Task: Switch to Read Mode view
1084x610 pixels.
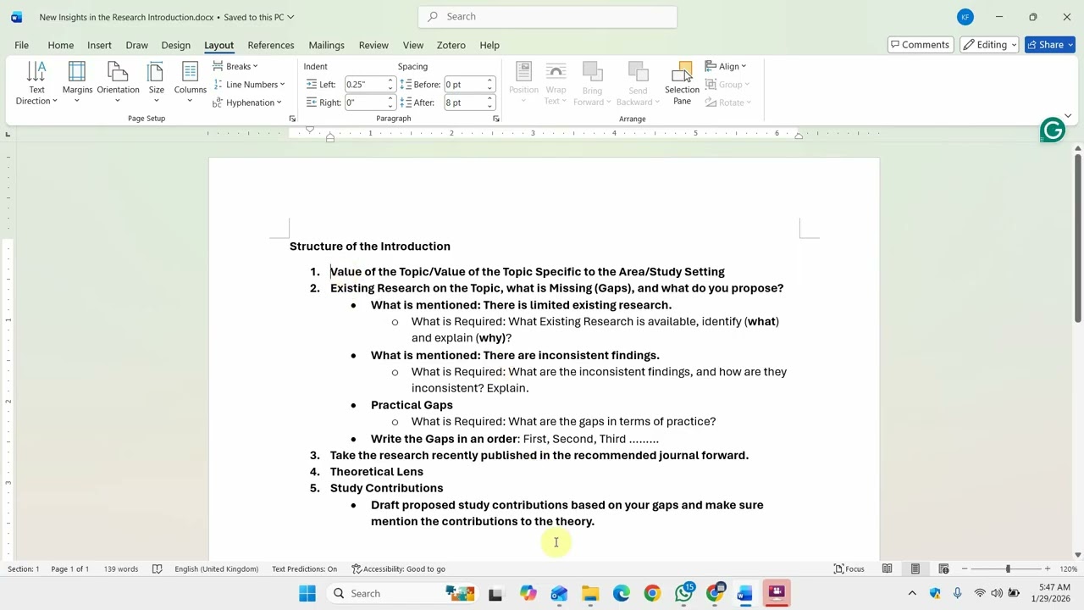Action: (887, 568)
